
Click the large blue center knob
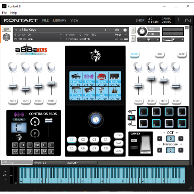coord(95,120)
